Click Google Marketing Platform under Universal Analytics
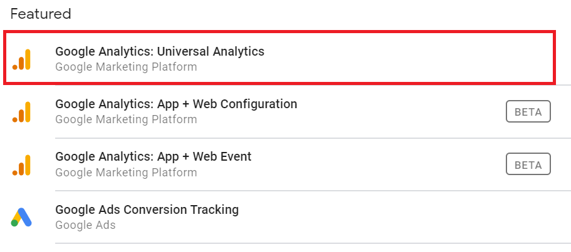The height and width of the screenshot is (252, 571). (126, 67)
